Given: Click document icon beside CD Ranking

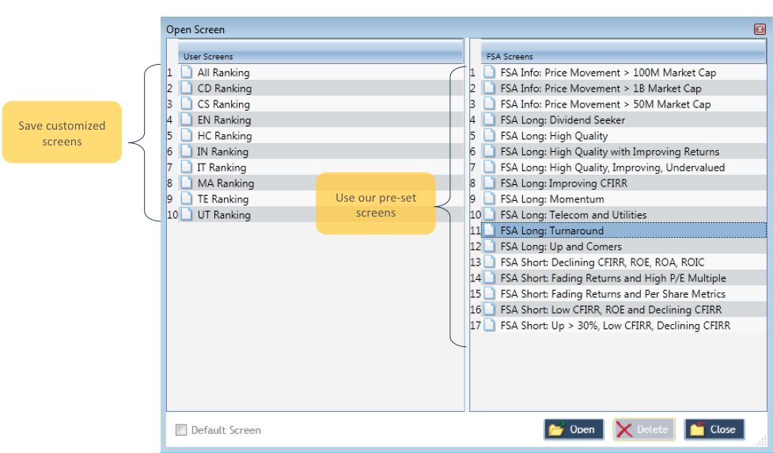Looking at the screenshot, I should pyautogui.click(x=187, y=88).
